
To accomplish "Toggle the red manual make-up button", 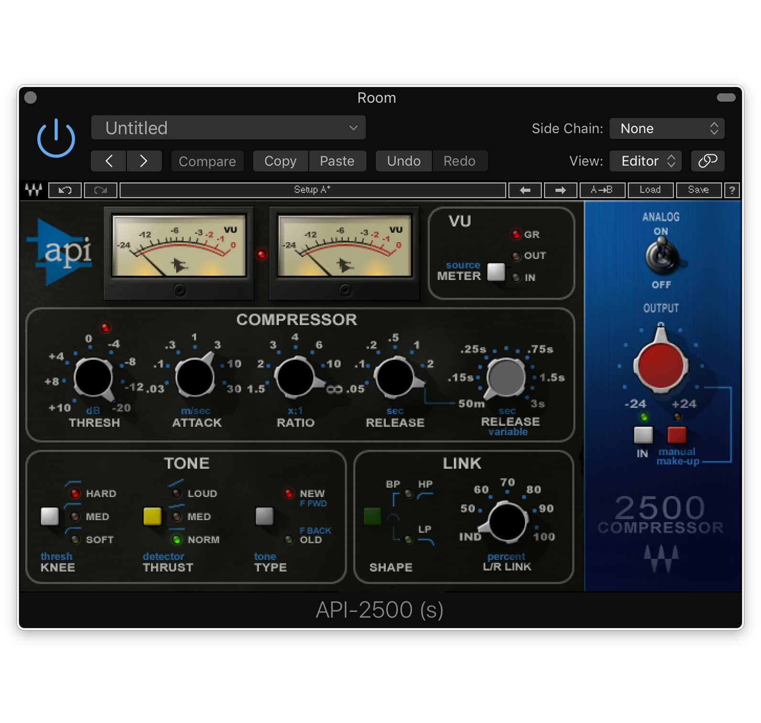I will click(x=677, y=435).
